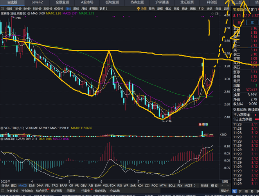Select the BOLL indicator

172,185
